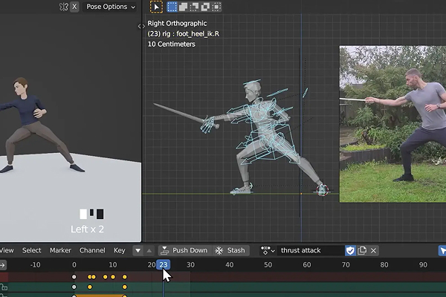Unlink the thrust attack action
The height and width of the screenshot is (297, 446).
click(x=373, y=250)
